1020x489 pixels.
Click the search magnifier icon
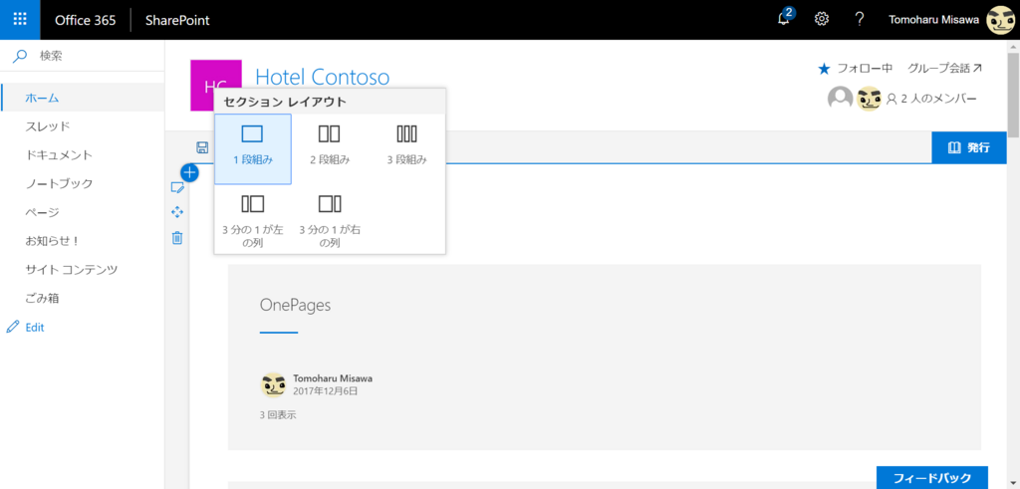pos(20,57)
